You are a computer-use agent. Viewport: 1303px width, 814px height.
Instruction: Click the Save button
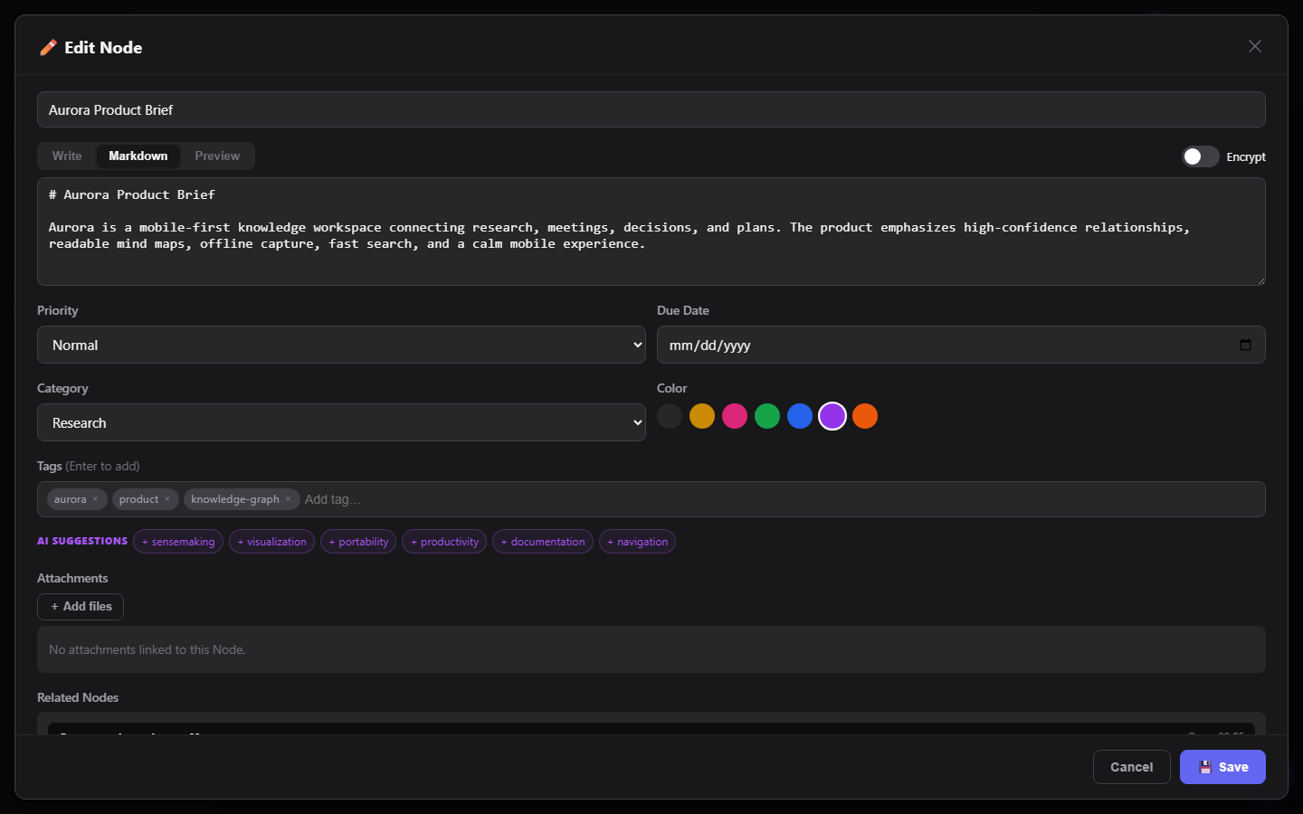(x=1222, y=767)
